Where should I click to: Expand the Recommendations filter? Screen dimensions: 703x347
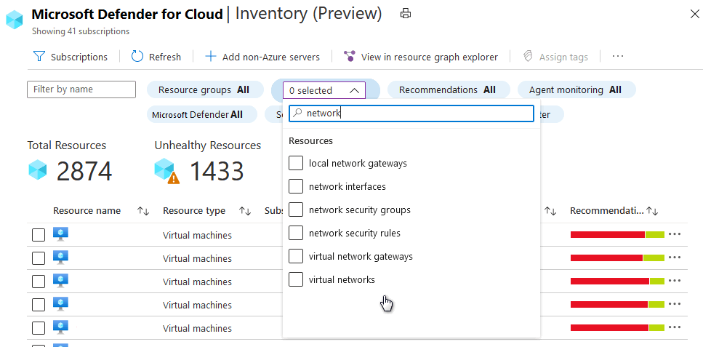pyautogui.click(x=447, y=89)
